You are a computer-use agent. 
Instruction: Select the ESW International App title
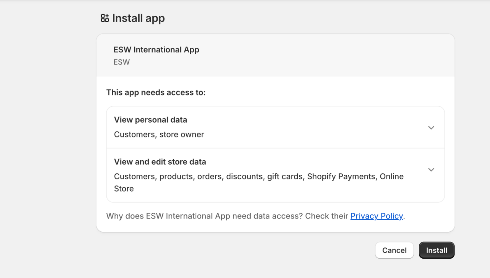pyautogui.click(x=156, y=50)
